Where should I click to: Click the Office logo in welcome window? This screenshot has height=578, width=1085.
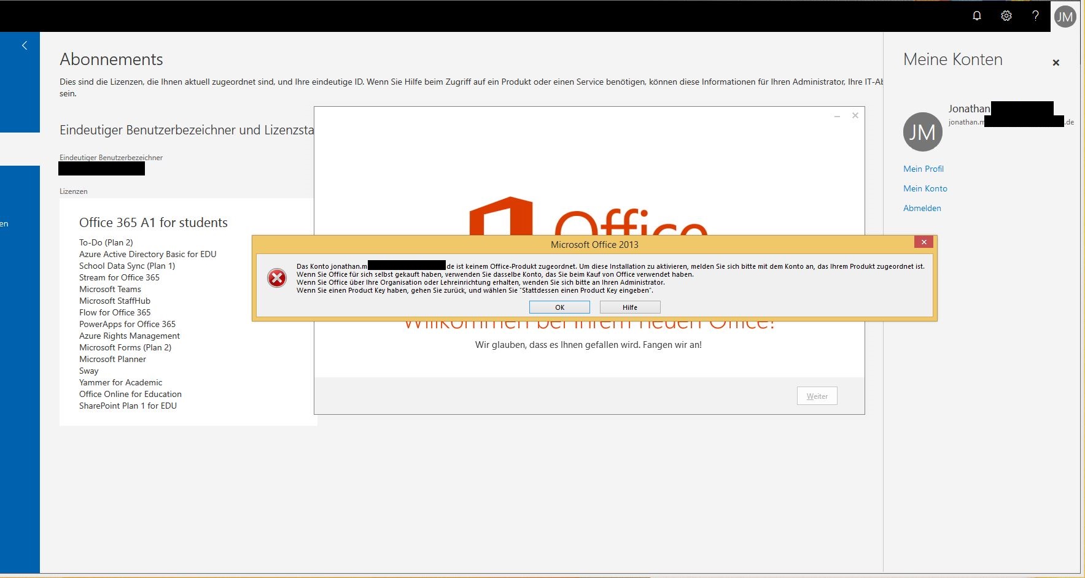(588, 216)
